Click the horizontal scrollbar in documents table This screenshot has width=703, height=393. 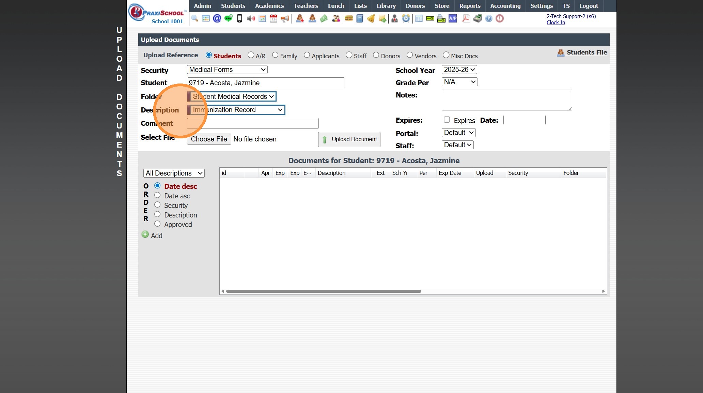(324, 291)
